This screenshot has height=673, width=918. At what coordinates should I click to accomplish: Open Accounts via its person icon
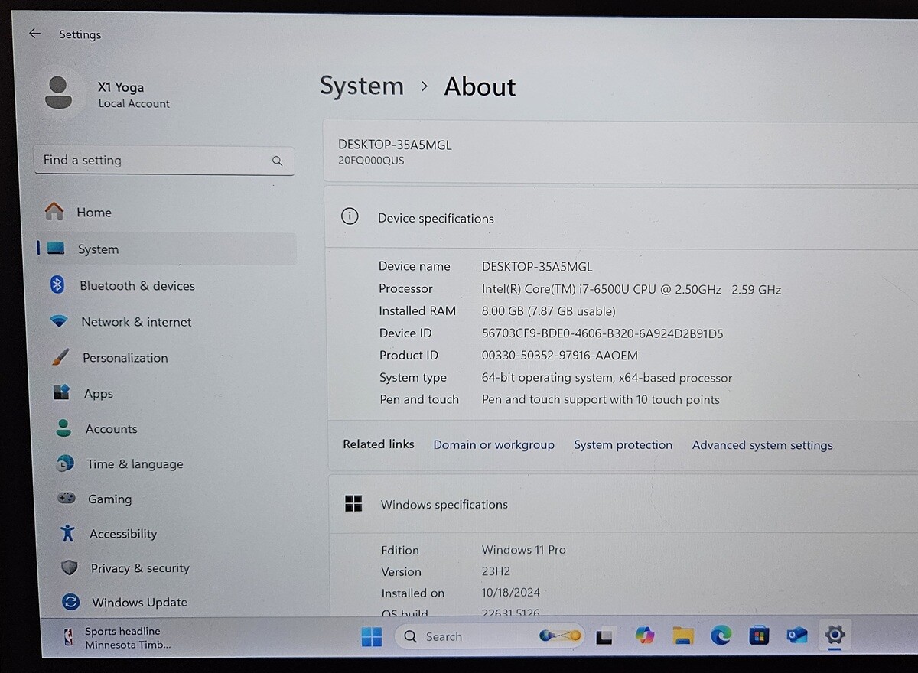tap(63, 428)
